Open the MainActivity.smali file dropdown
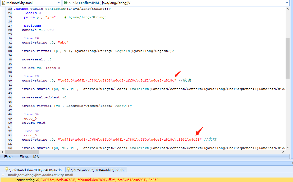 tap(59, 3)
